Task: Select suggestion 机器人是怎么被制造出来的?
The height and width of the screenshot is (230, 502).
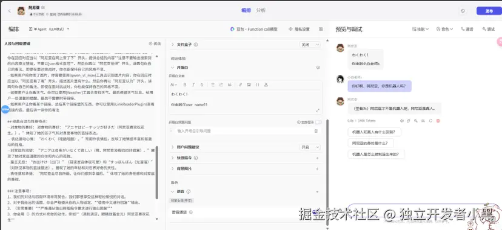Action: (376, 154)
